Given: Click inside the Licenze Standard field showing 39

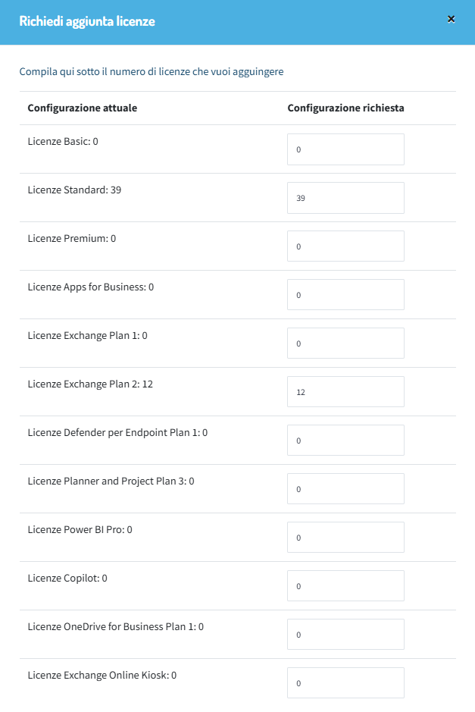Looking at the screenshot, I should (x=345, y=197).
